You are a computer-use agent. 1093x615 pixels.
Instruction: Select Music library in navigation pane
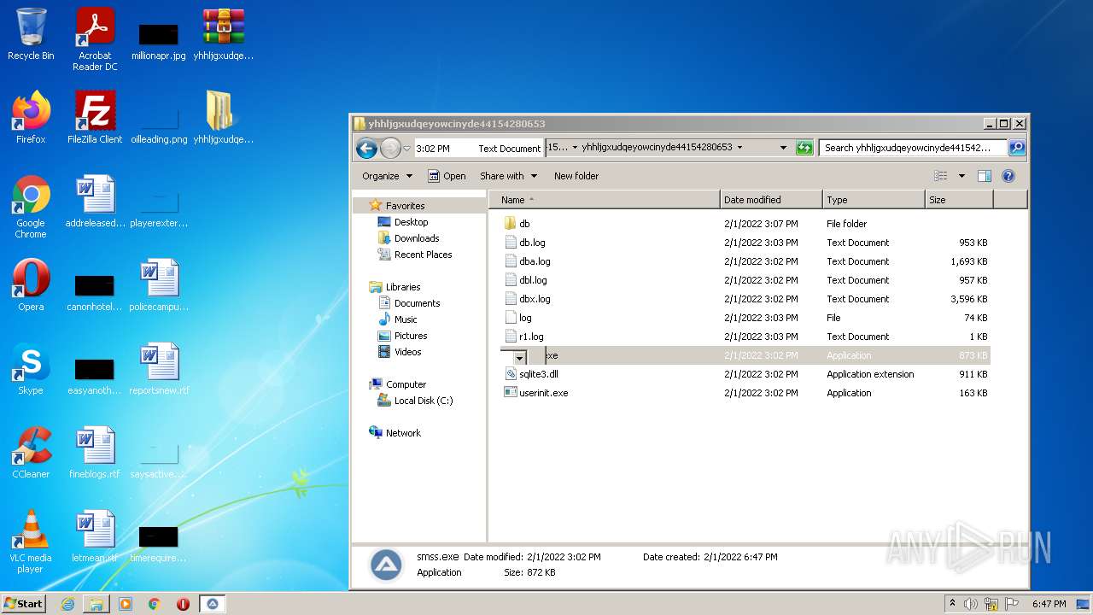(406, 319)
